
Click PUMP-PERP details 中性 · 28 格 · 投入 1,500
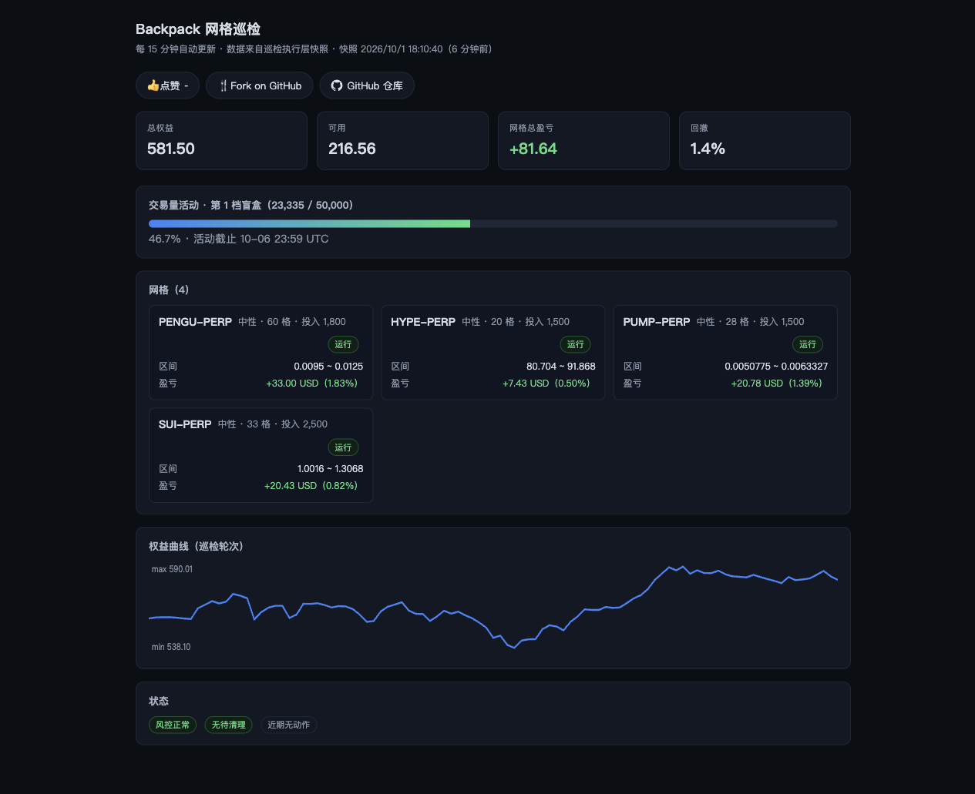click(x=751, y=322)
